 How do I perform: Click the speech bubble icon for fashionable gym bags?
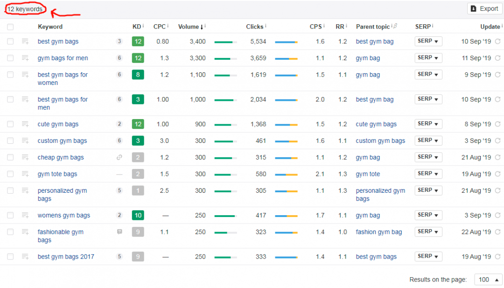119,232
